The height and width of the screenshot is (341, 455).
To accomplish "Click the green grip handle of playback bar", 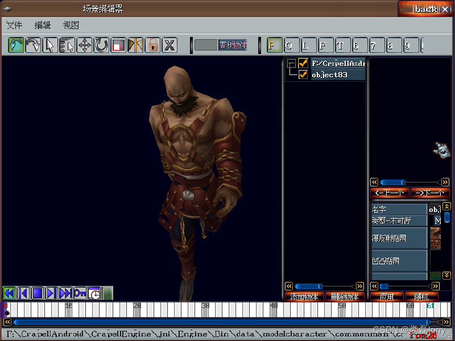I will 108,293.
